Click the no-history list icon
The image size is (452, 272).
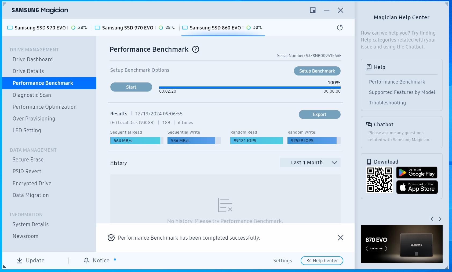(225, 205)
